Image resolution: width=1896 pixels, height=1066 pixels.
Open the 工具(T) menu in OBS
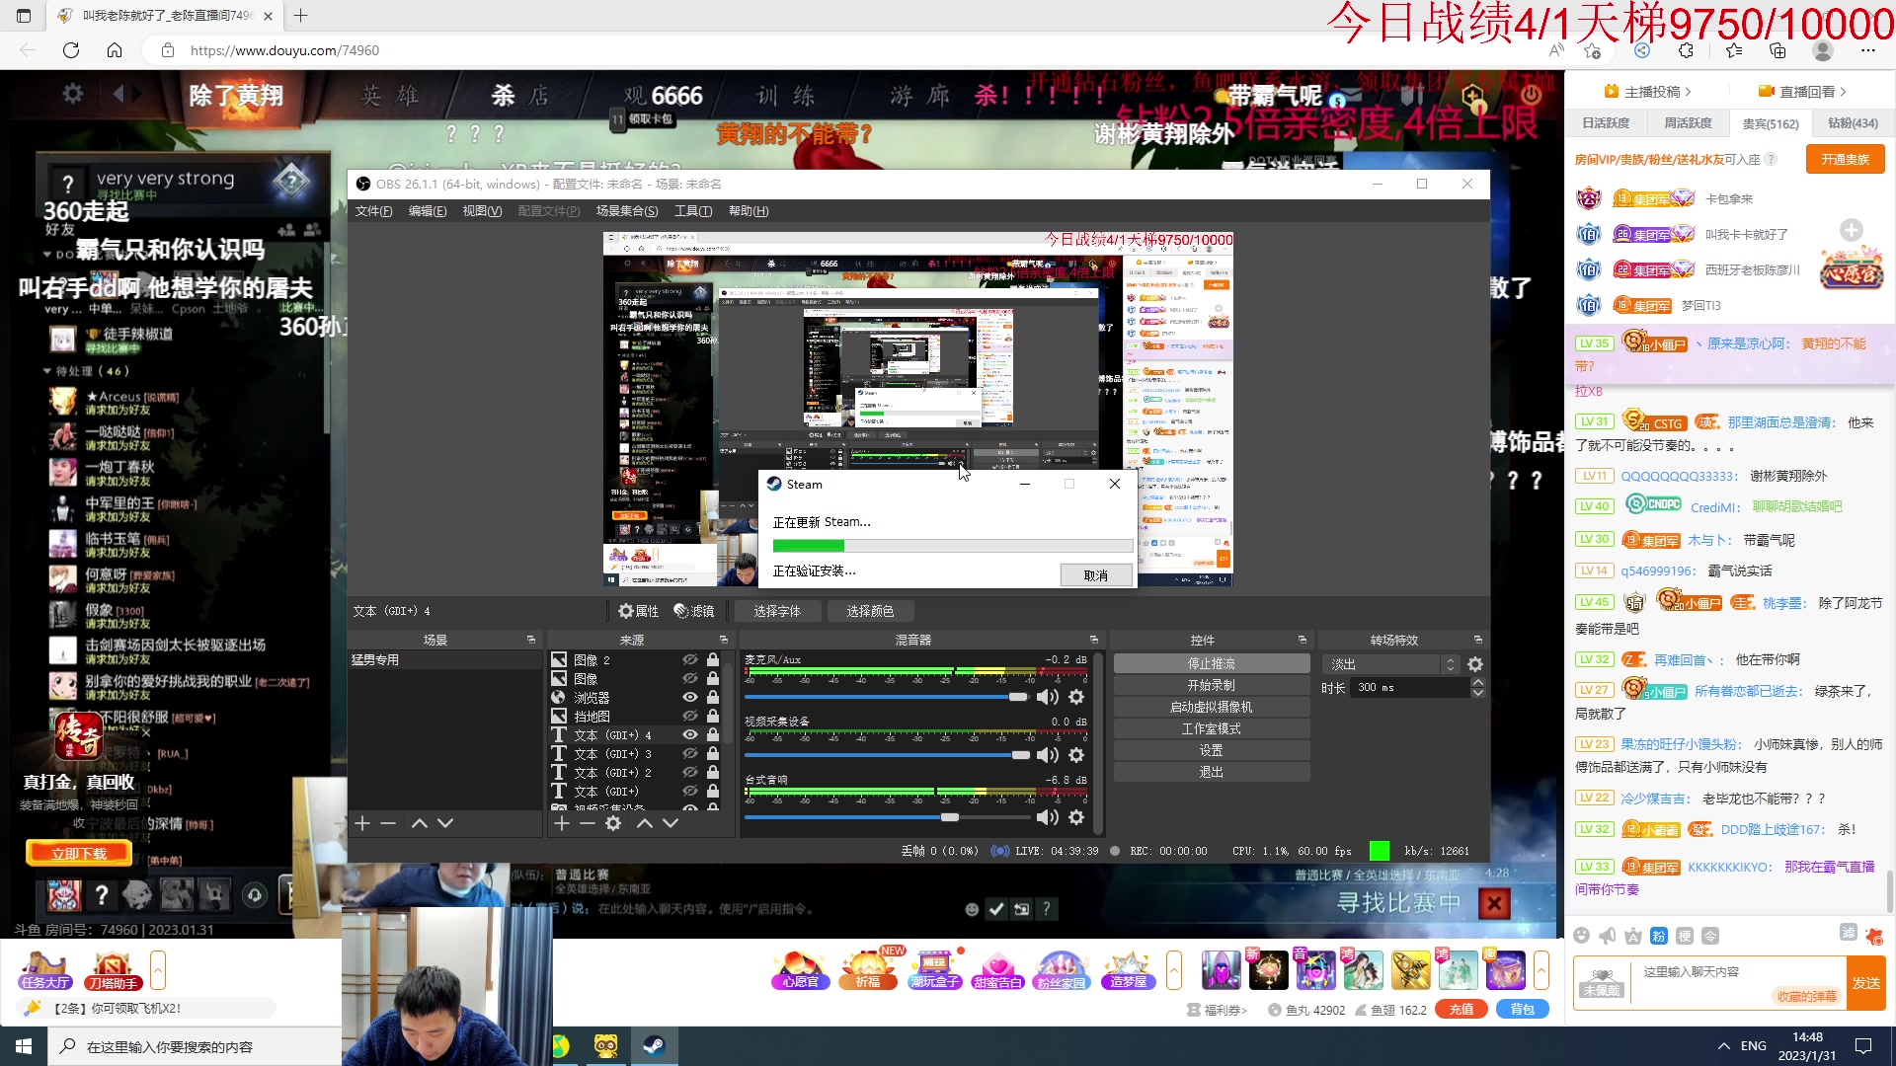point(692,211)
